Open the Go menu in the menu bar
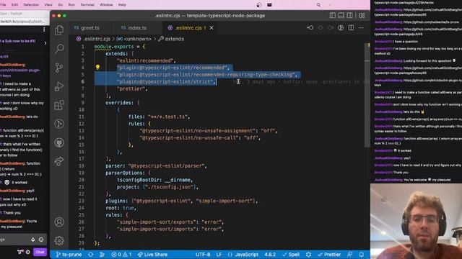This screenshot has height=259, width=462. 60,5
